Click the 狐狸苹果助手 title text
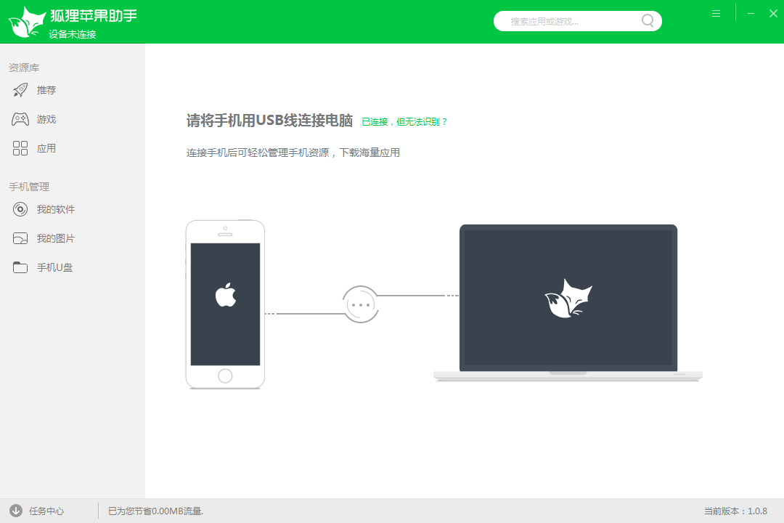 (94, 15)
